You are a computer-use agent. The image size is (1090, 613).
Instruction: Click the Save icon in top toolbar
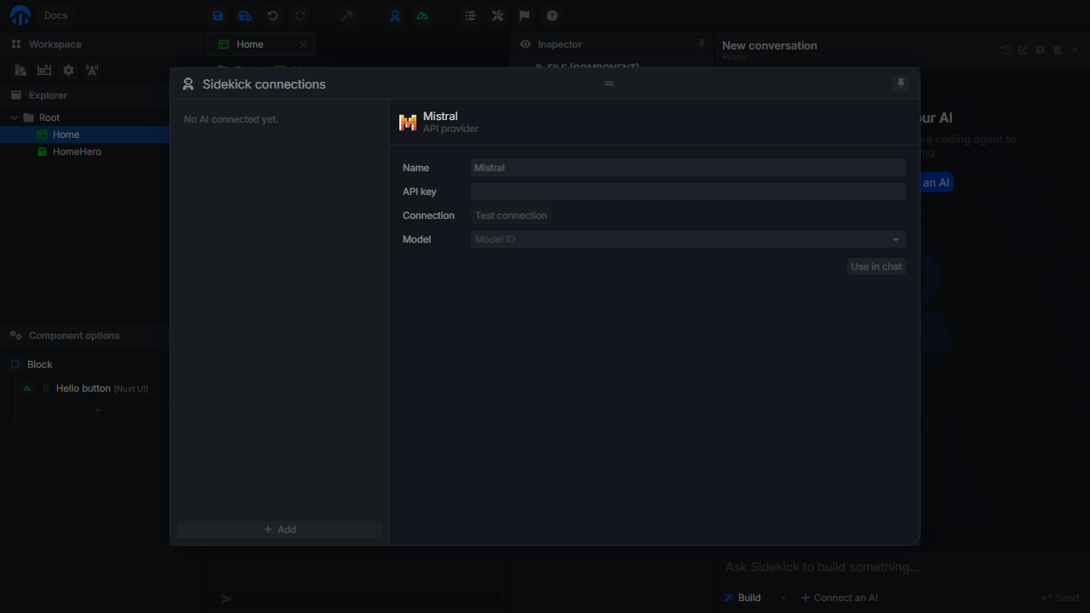coord(218,15)
